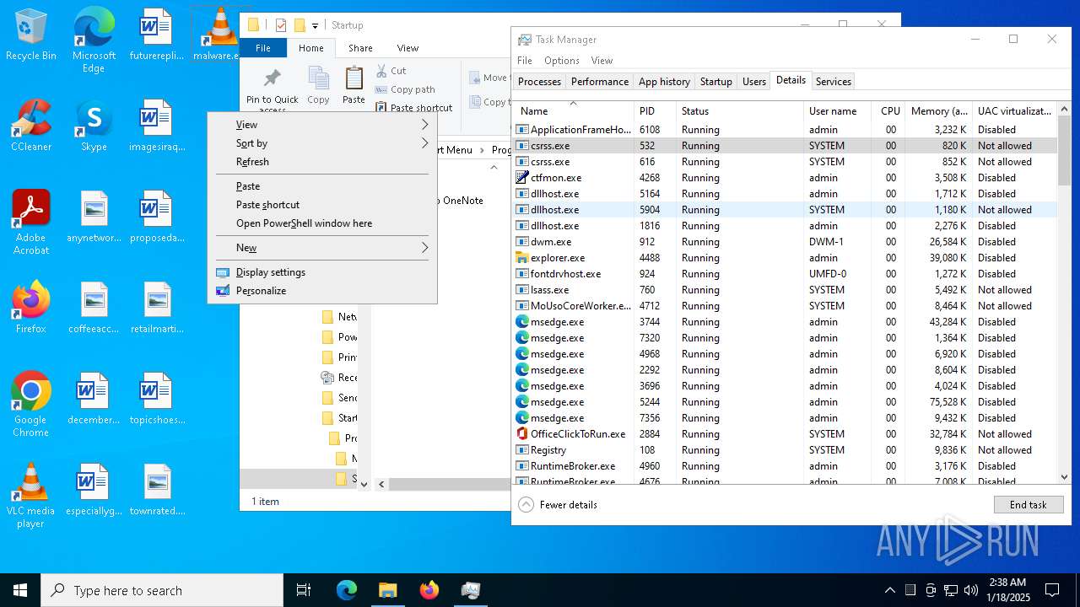This screenshot has width=1080, height=607.
Task: Click Copy path in the Explorer ribbon
Action: [x=405, y=89]
